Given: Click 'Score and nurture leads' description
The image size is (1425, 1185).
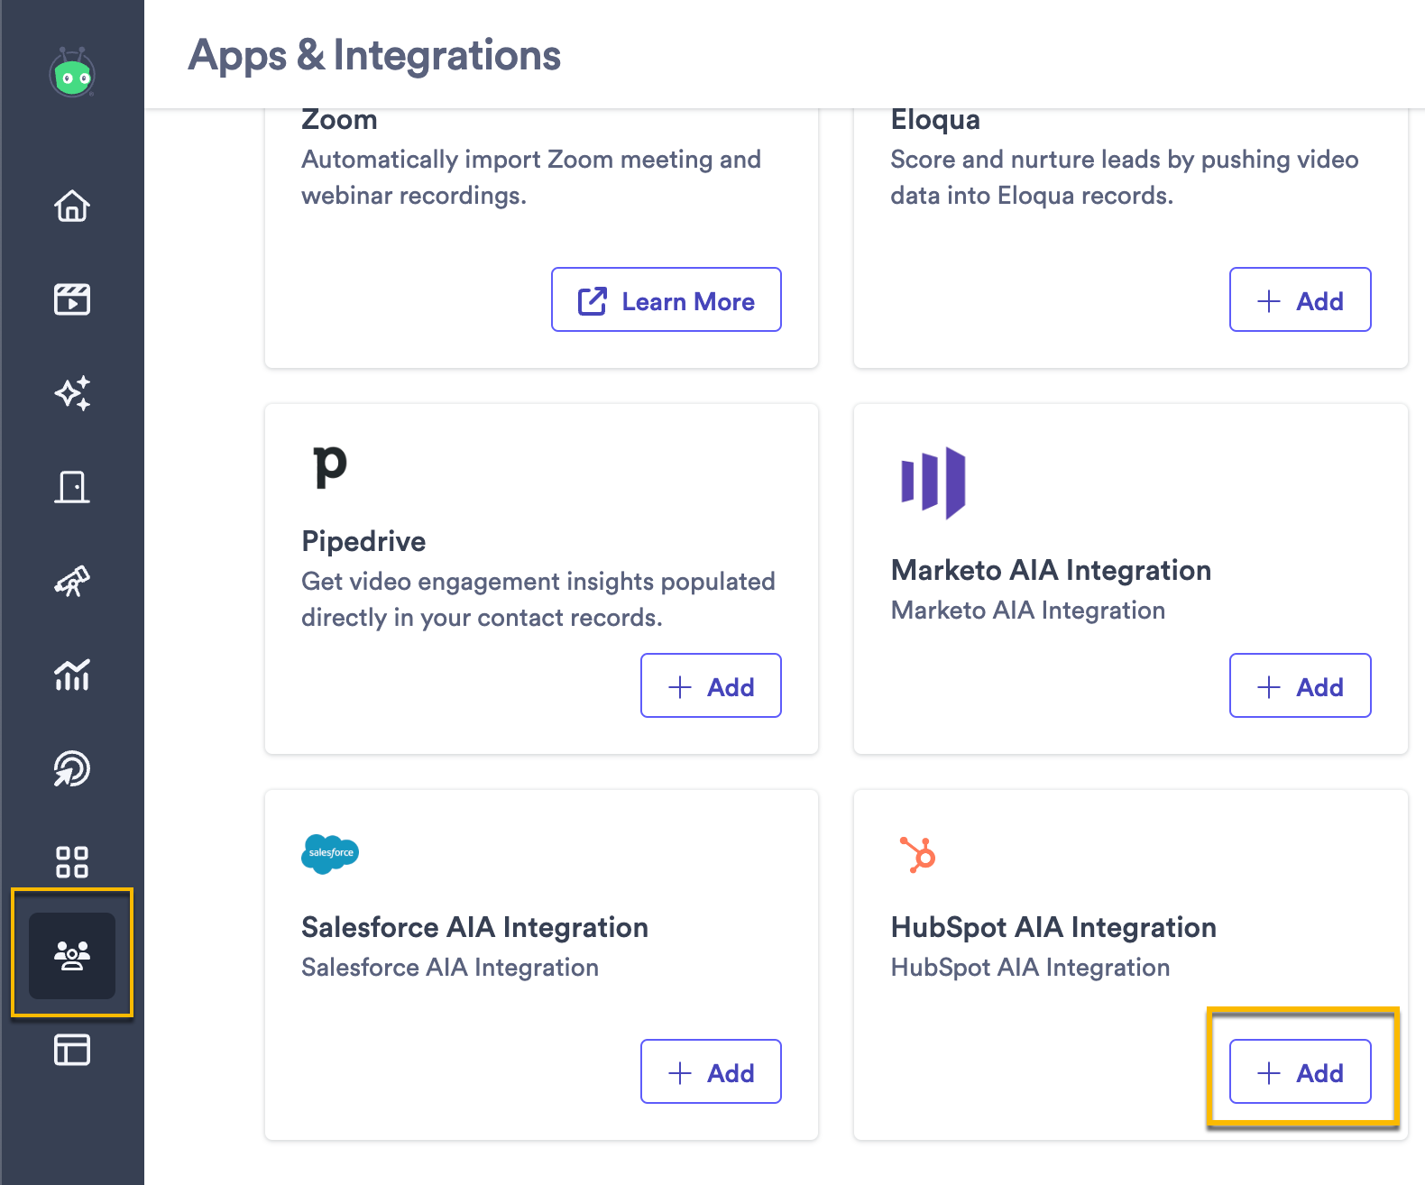Looking at the screenshot, I should click(1125, 177).
